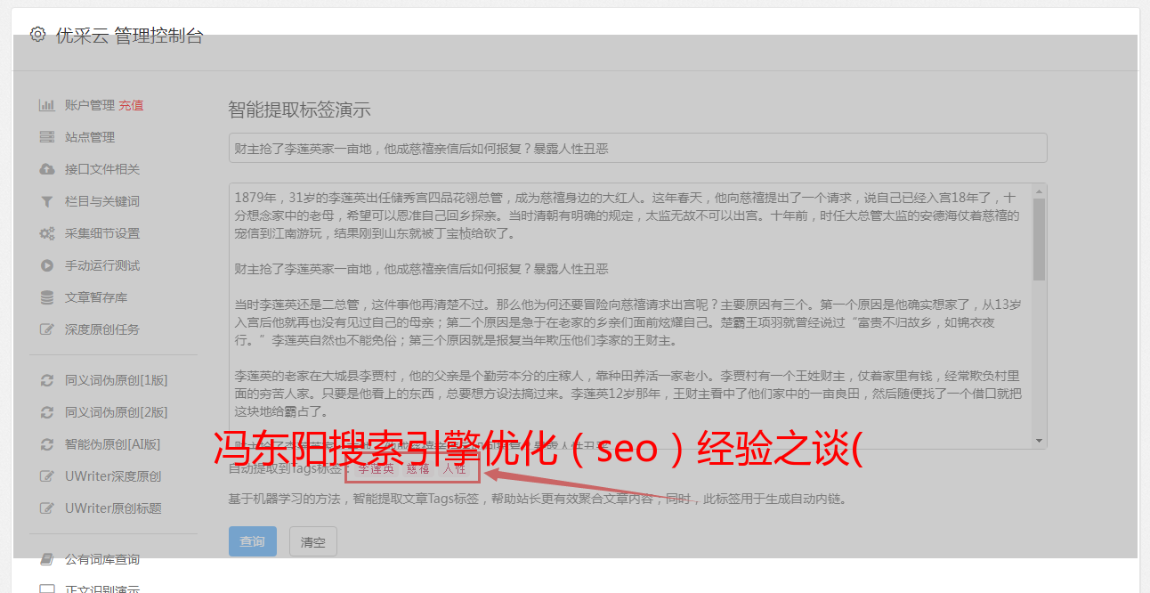1150x593 pixels.
Task: Open the 同义词伪原创[2版] menu item
Action: [116, 412]
